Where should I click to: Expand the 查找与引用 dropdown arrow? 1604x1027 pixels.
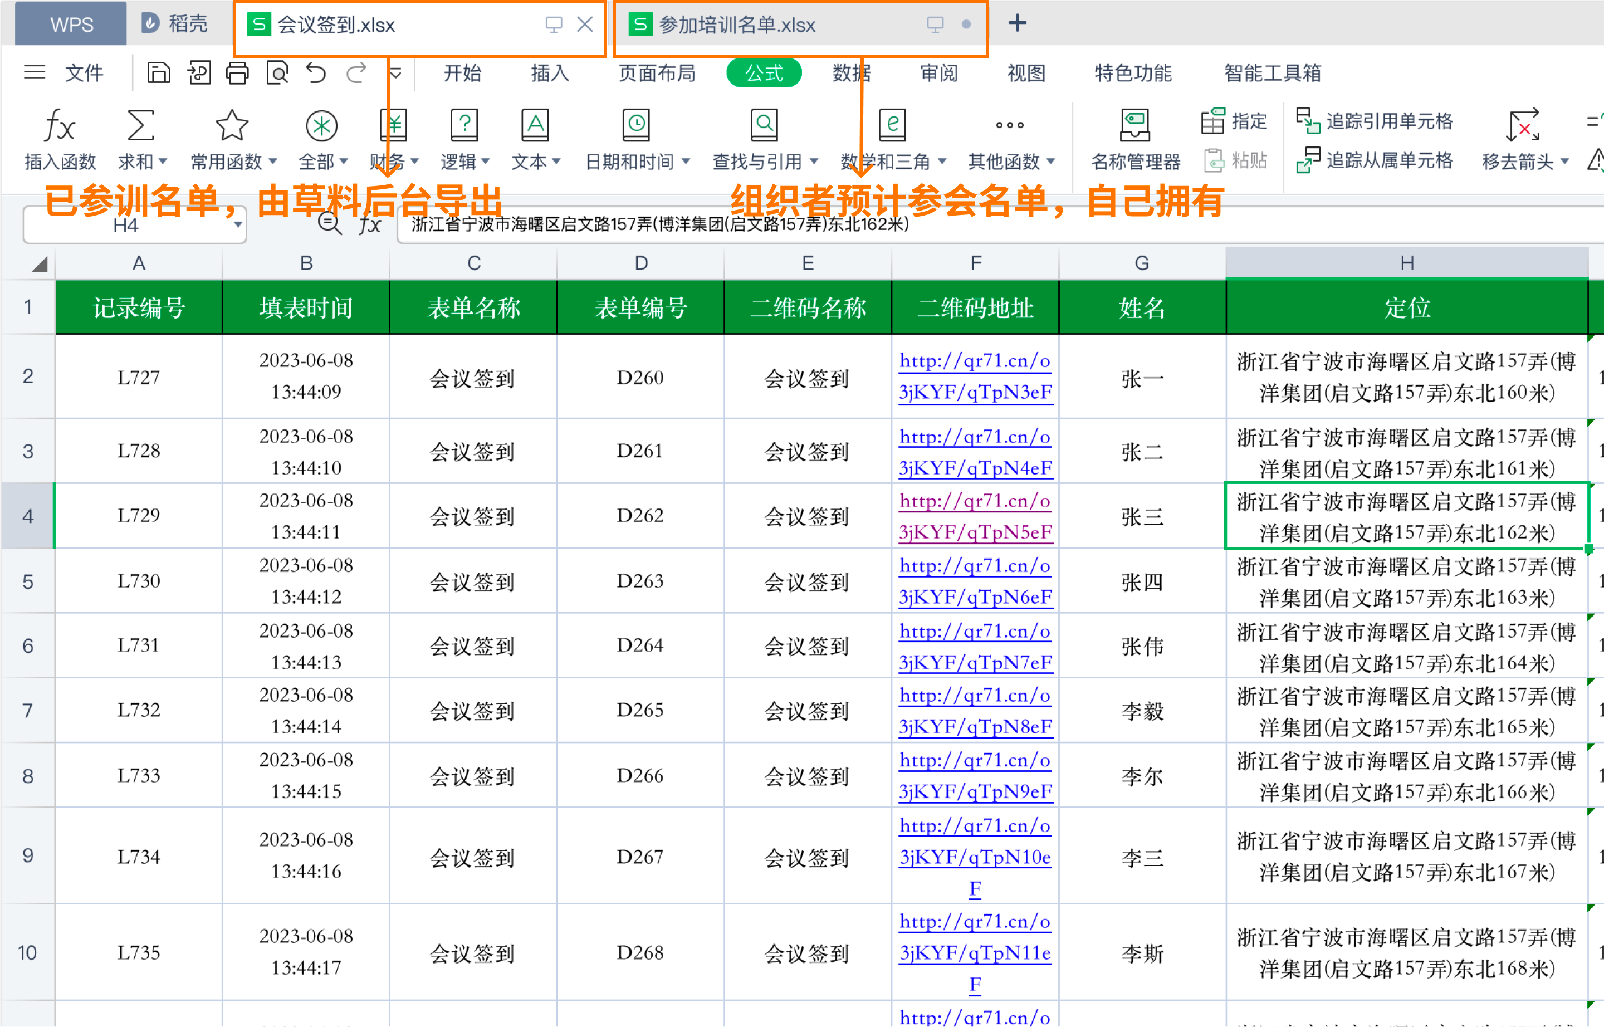point(814,162)
